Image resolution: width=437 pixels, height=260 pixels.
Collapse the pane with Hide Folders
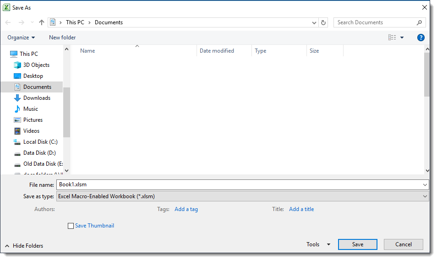[24, 246]
